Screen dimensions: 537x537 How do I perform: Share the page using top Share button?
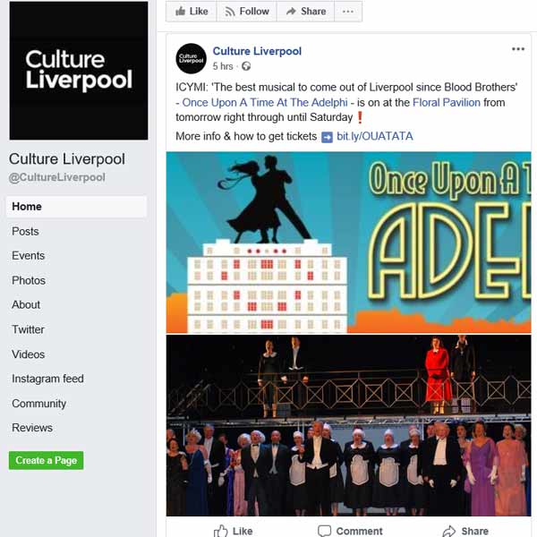click(305, 12)
